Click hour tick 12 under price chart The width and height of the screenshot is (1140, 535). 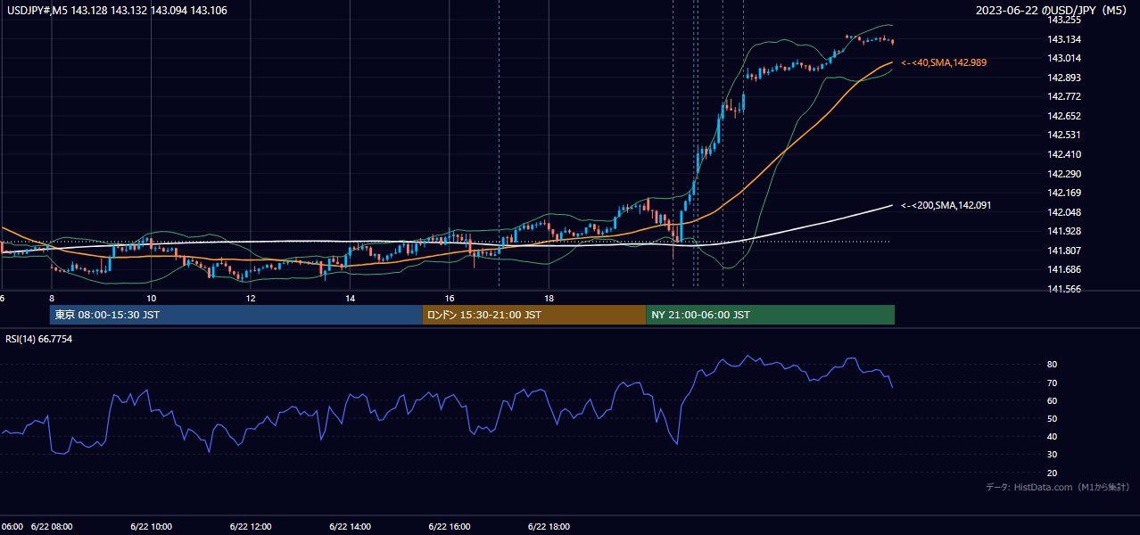tap(251, 299)
